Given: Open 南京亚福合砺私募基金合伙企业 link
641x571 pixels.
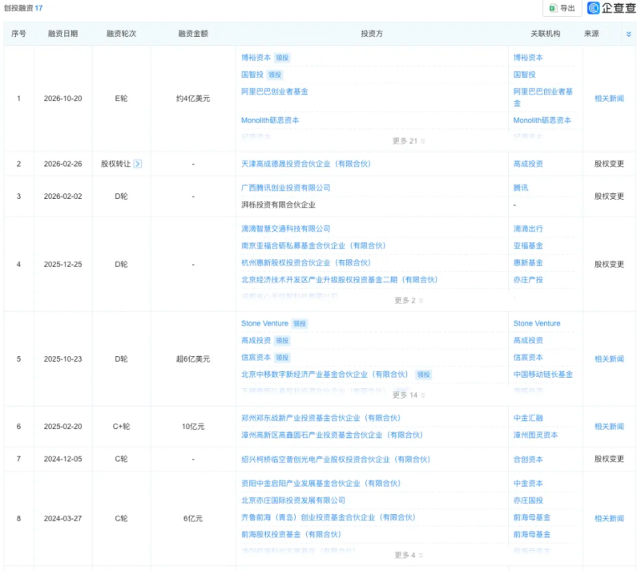Looking at the screenshot, I should pyautogui.click(x=313, y=246).
